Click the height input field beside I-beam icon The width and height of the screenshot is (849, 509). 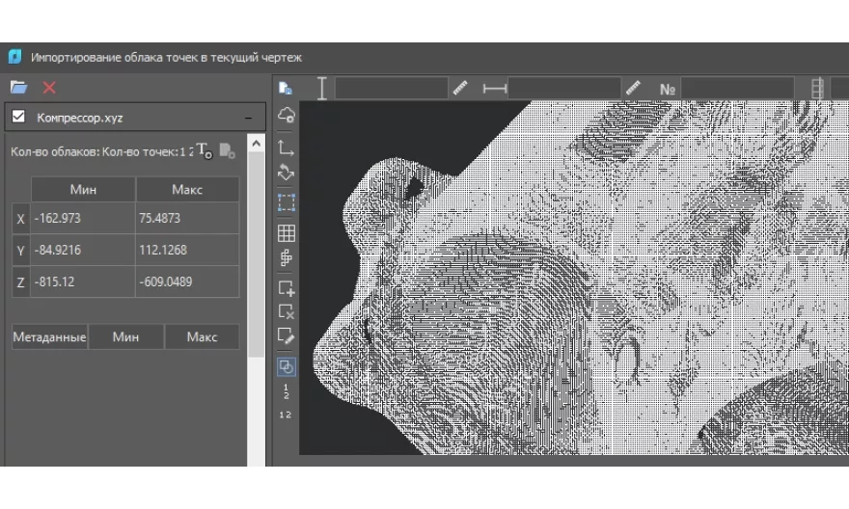(x=391, y=89)
